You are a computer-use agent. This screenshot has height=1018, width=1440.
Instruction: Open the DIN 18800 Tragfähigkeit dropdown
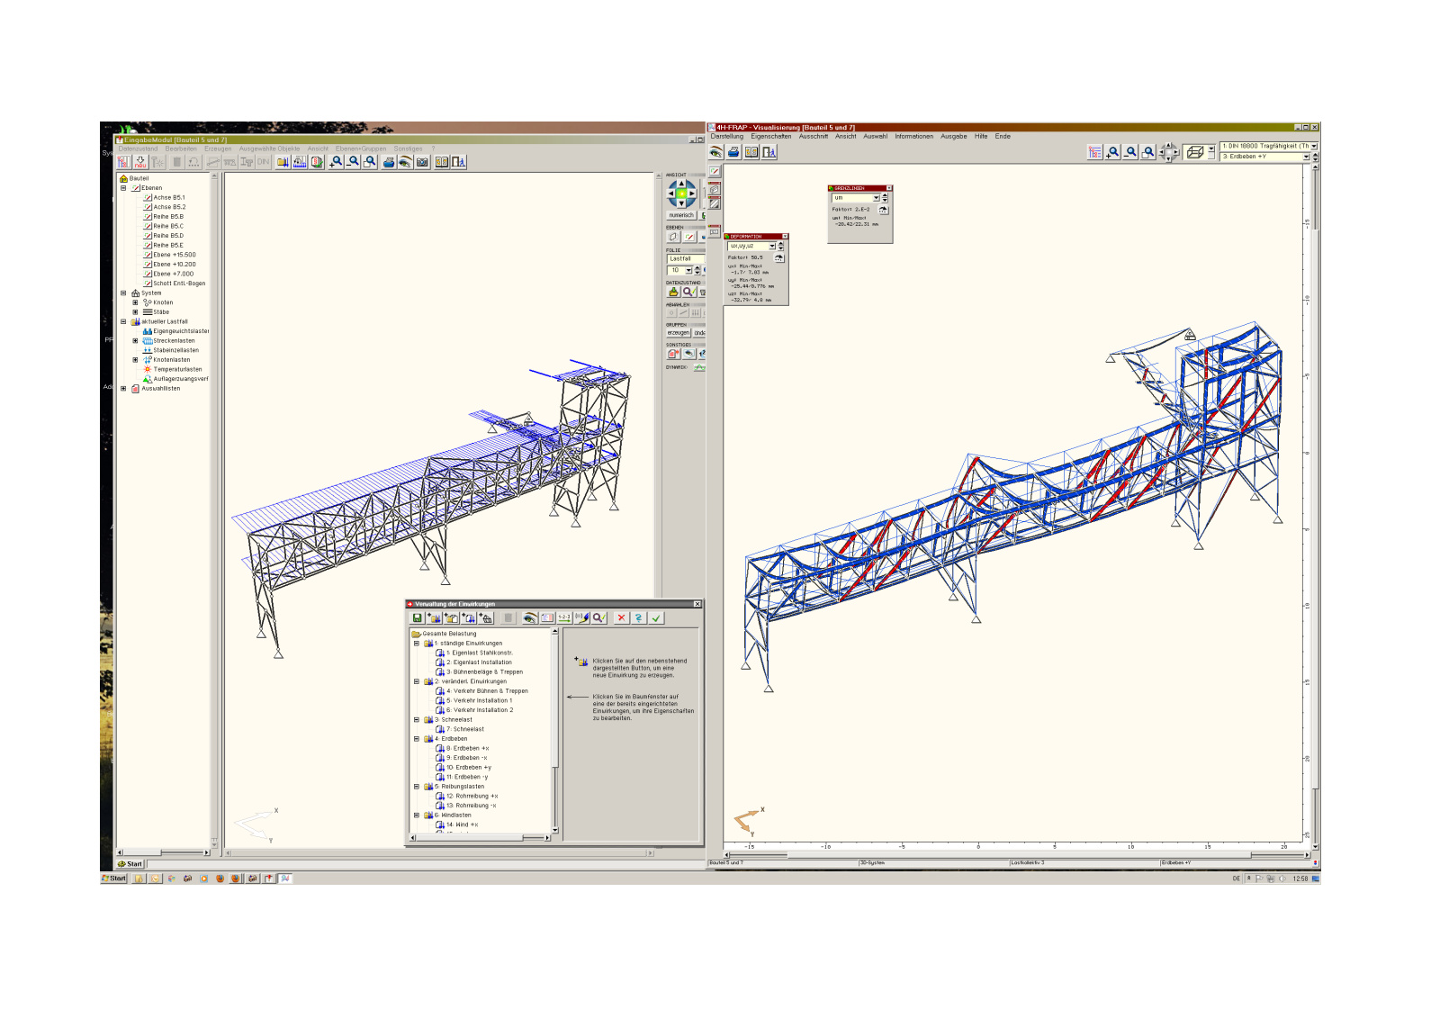click(x=1314, y=146)
